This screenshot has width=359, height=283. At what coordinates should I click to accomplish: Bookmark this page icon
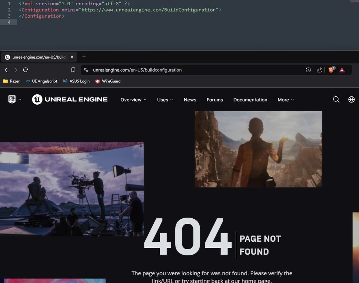pos(73,70)
